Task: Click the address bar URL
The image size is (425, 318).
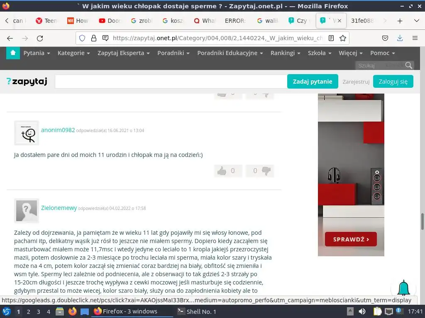Action: pos(217,38)
